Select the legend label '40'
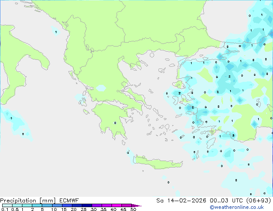 click(x=113, y=209)
